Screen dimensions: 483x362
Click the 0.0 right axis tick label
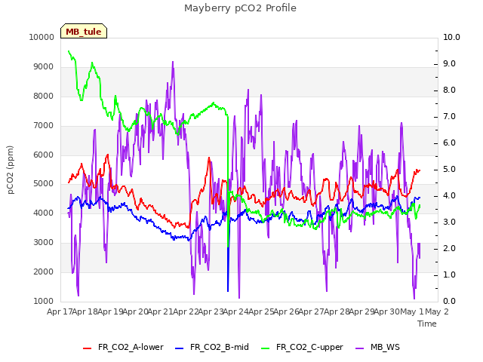pyautogui.click(x=449, y=301)
